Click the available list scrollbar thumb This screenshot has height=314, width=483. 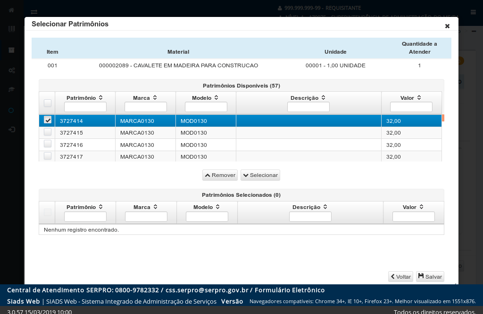coord(443,118)
